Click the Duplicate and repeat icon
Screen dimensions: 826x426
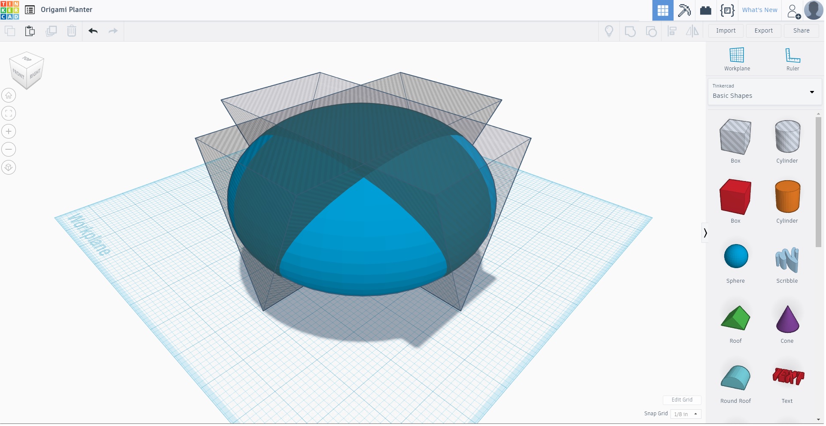click(51, 31)
